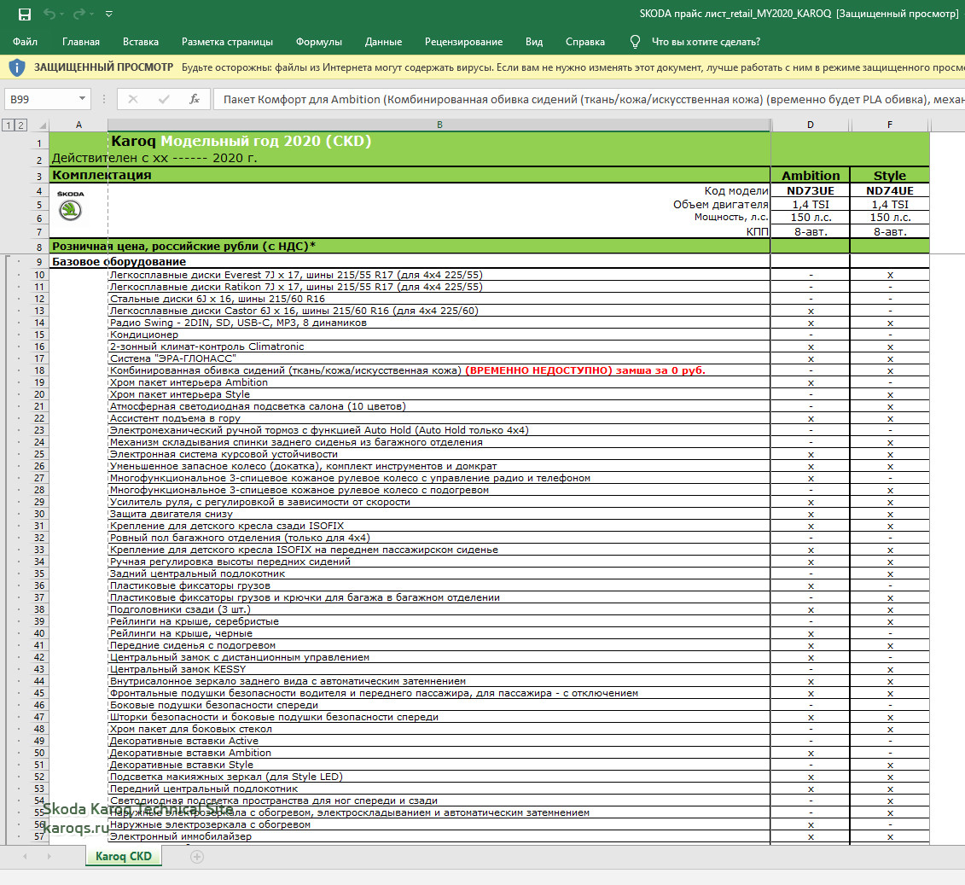Click the Undo arrow icon
Viewport: 965px width, 885px height.
point(49,15)
